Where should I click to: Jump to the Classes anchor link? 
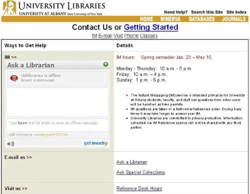(149, 36)
